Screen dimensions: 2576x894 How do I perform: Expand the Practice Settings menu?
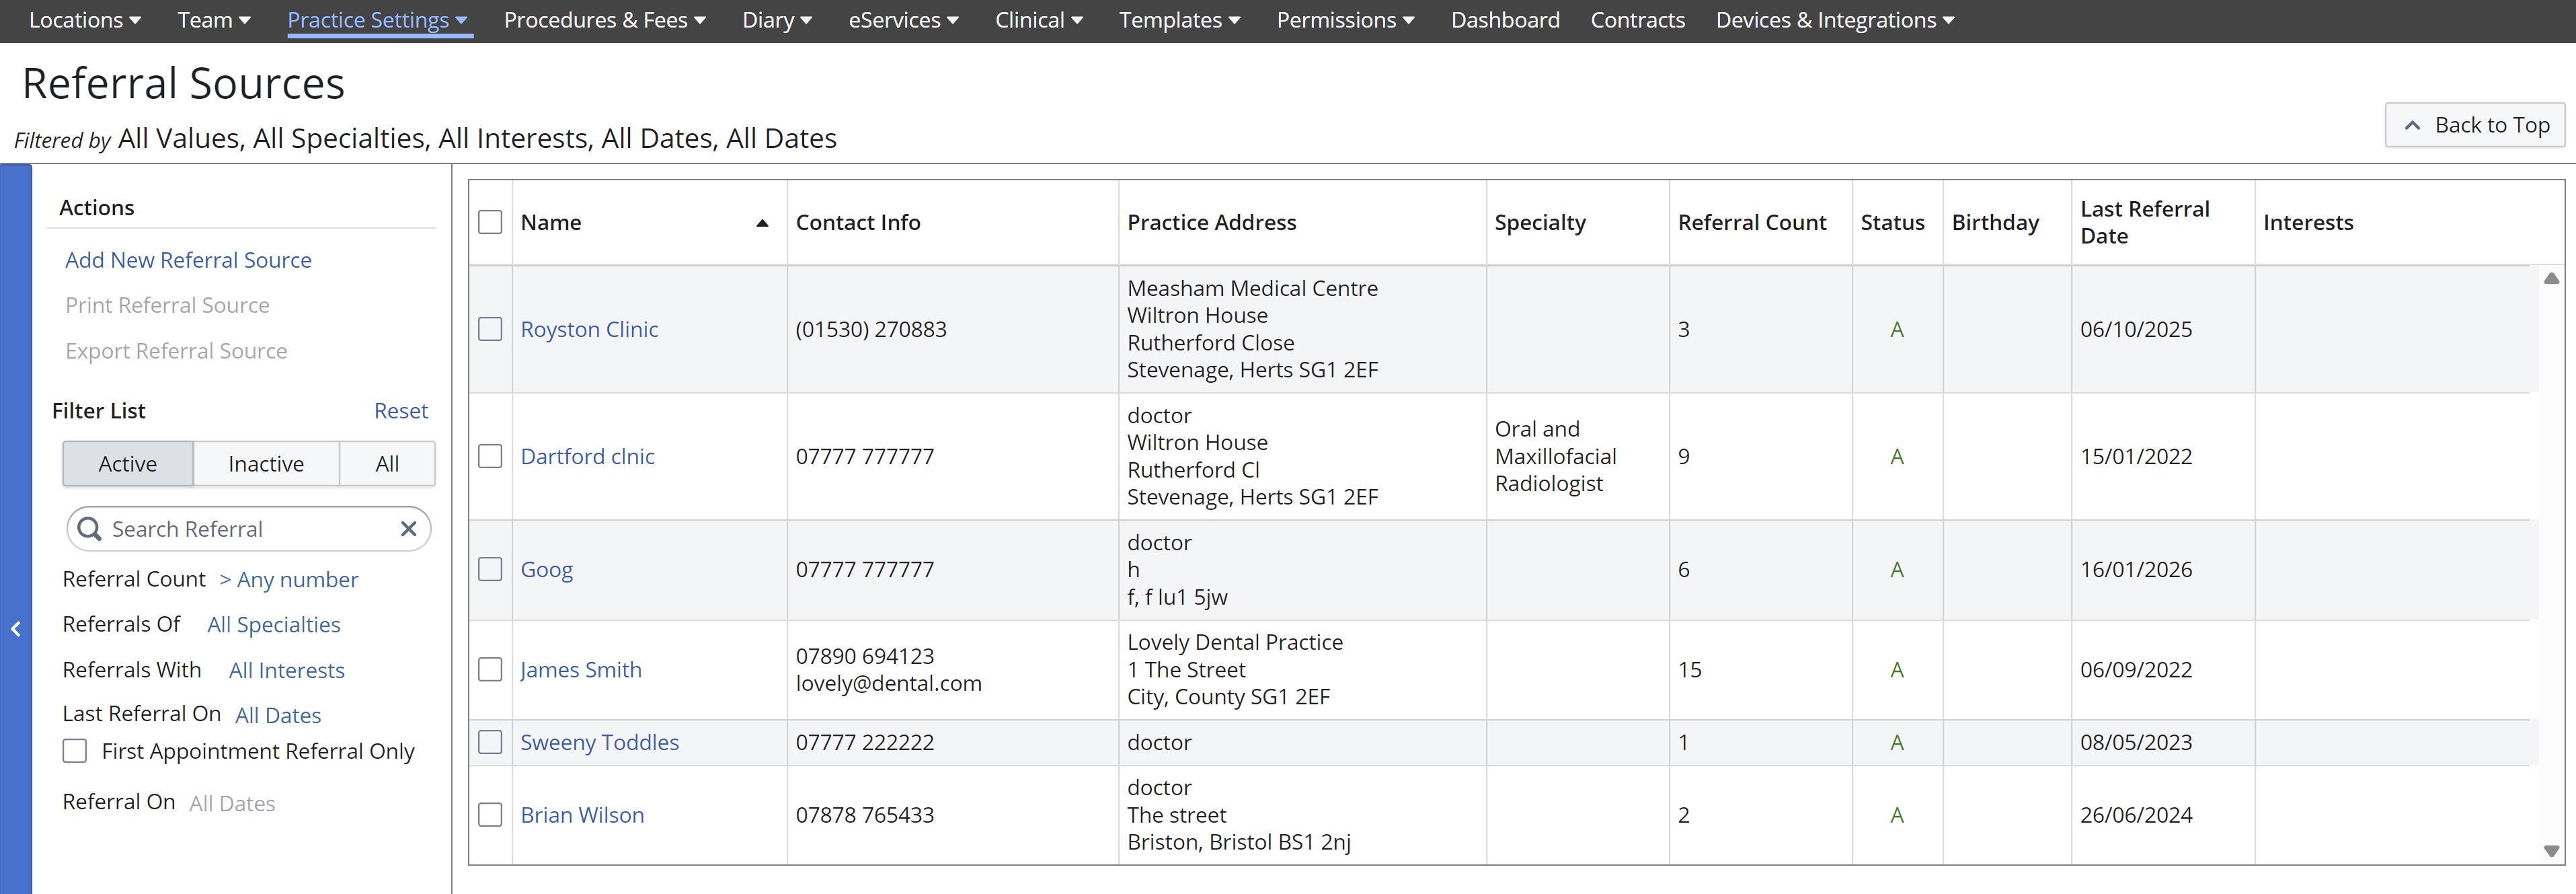coord(378,20)
